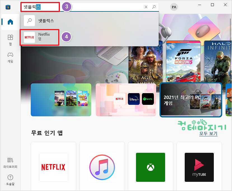The width and height of the screenshot is (232, 191).
Task: Click Netflix icon in streaming banner
Action: (119, 99)
